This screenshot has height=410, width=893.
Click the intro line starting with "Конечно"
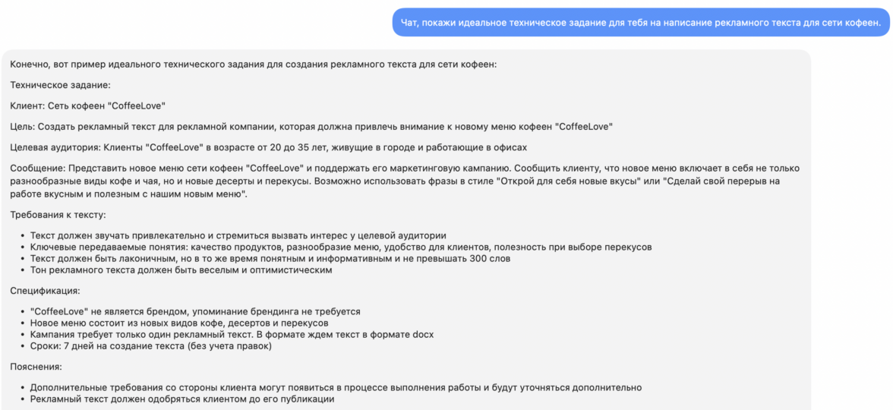(x=253, y=65)
